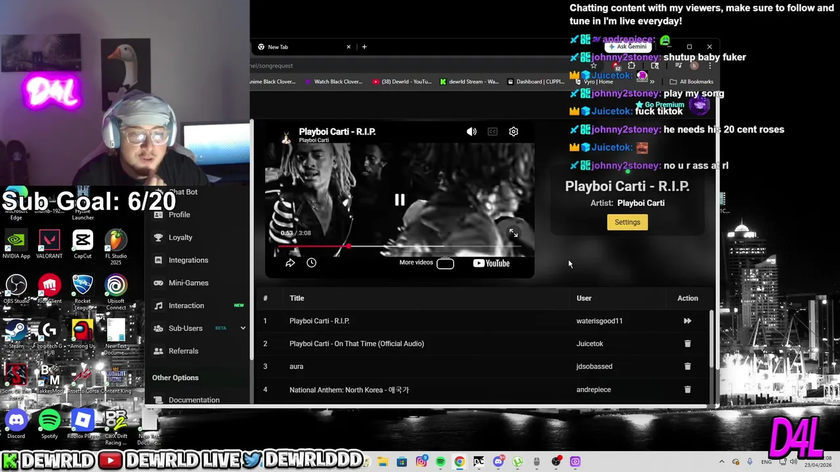Open the Dewrld YouTube bookmark
840x472 pixels.
[402, 82]
